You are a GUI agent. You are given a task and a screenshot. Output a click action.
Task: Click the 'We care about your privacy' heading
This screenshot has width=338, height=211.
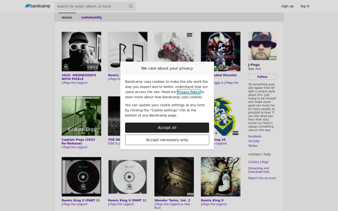click(167, 68)
